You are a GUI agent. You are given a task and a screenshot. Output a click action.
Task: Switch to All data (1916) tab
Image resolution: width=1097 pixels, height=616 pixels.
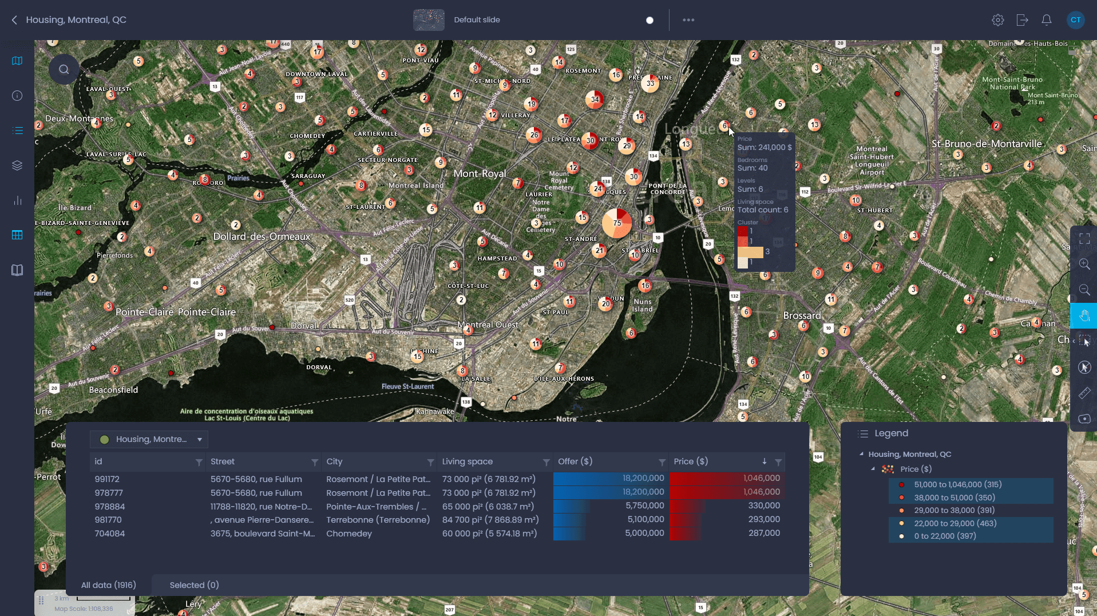pos(109,585)
